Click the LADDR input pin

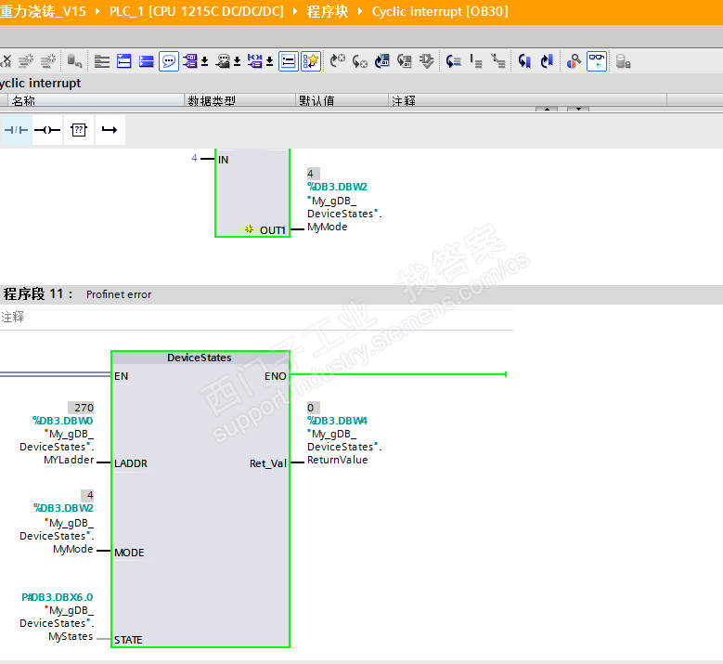click(131, 463)
